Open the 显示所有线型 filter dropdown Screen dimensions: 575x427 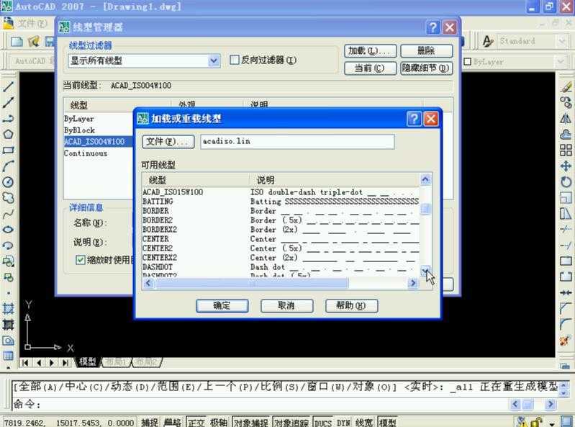pyautogui.click(x=214, y=60)
